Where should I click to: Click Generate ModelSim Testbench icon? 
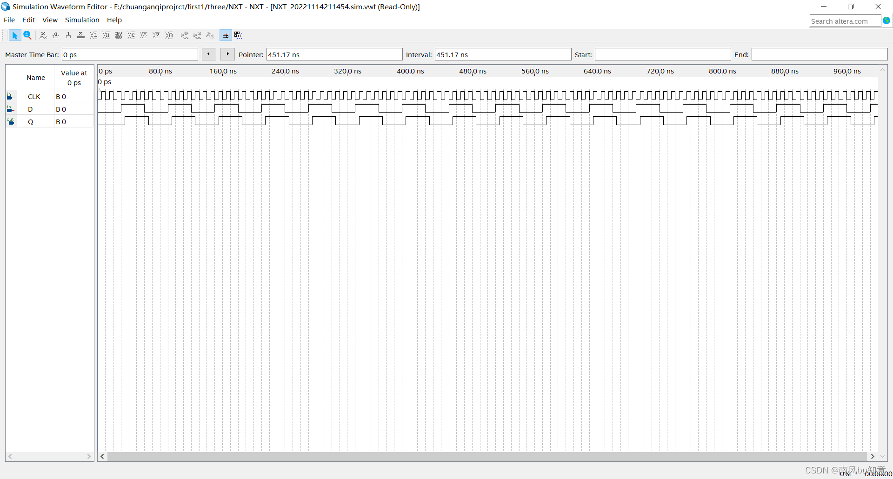point(210,35)
